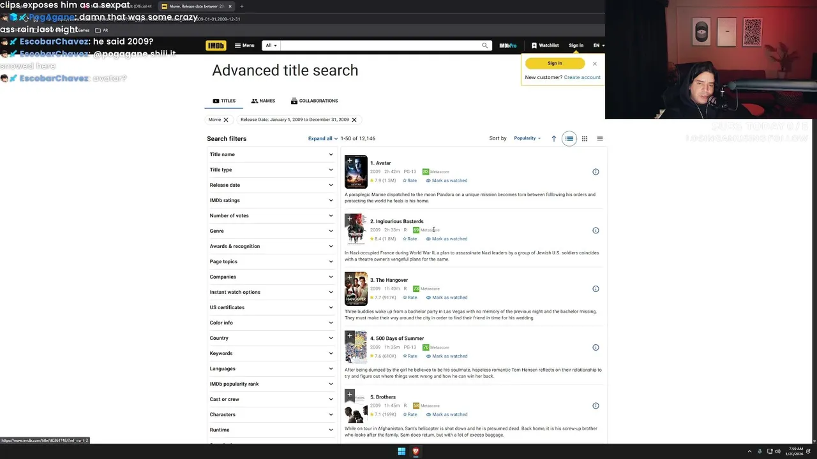Viewport: 817px width, 459px height.
Task: Open the Watchlist
Action: [x=545, y=45]
